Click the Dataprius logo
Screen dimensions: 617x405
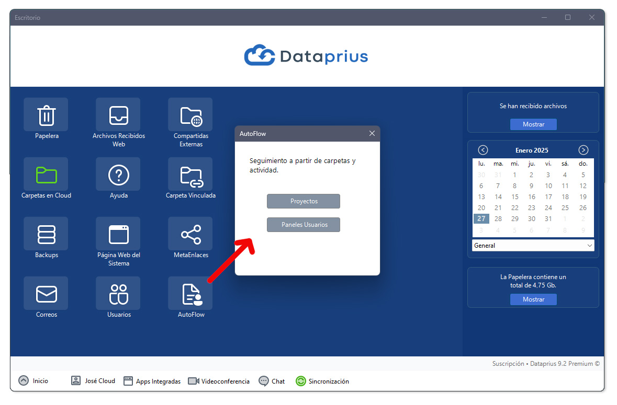pos(306,56)
